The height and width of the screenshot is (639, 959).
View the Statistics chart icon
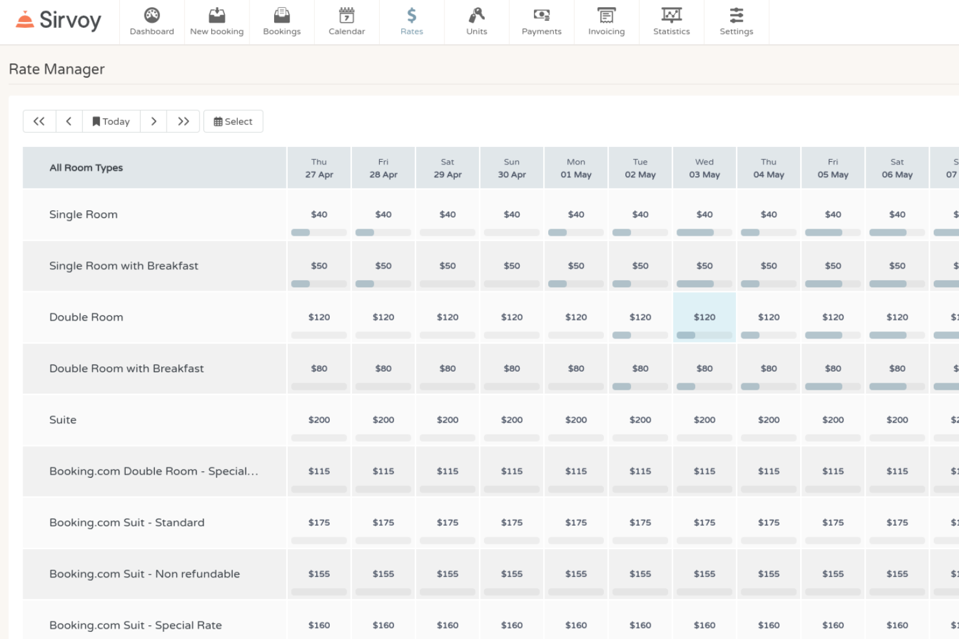tap(671, 16)
